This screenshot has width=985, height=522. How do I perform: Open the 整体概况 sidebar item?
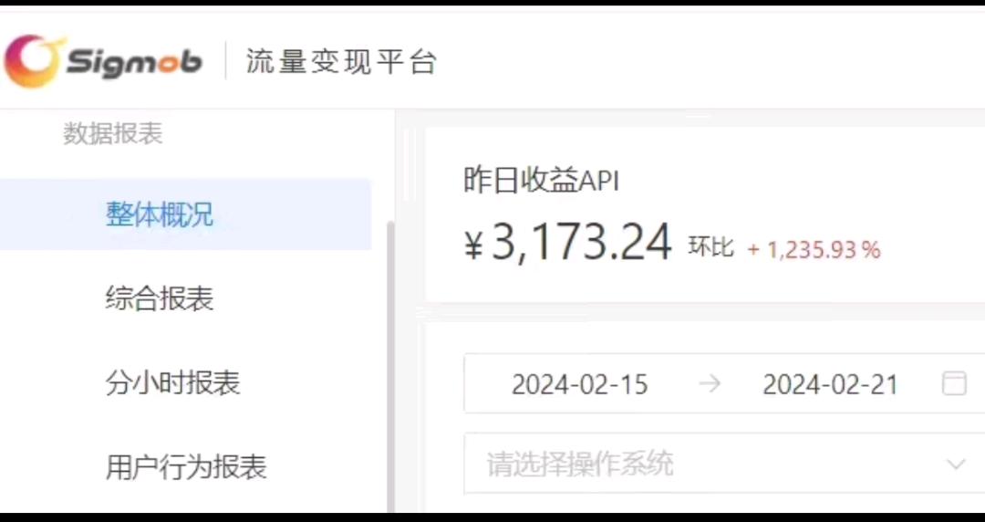[x=185, y=214]
